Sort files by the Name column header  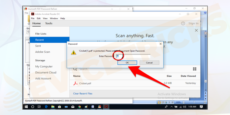tap(77, 76)
